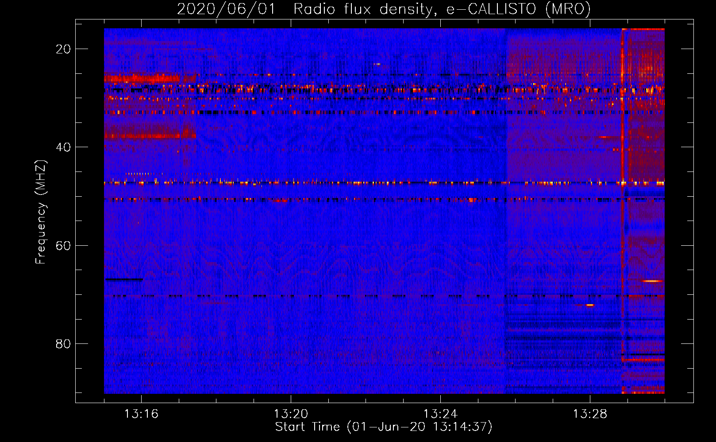Click the 80 MHz frequency tick label
This screenshot has width=716, height=442.
tap(63, 343)
